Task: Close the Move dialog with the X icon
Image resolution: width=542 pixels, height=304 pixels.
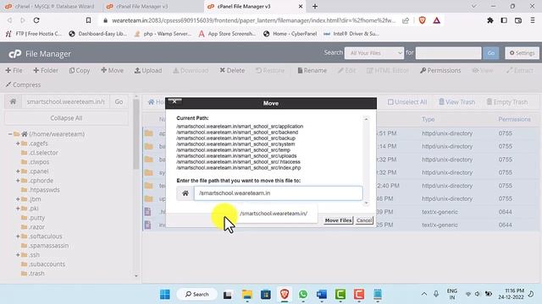Action: coord(174,101)
